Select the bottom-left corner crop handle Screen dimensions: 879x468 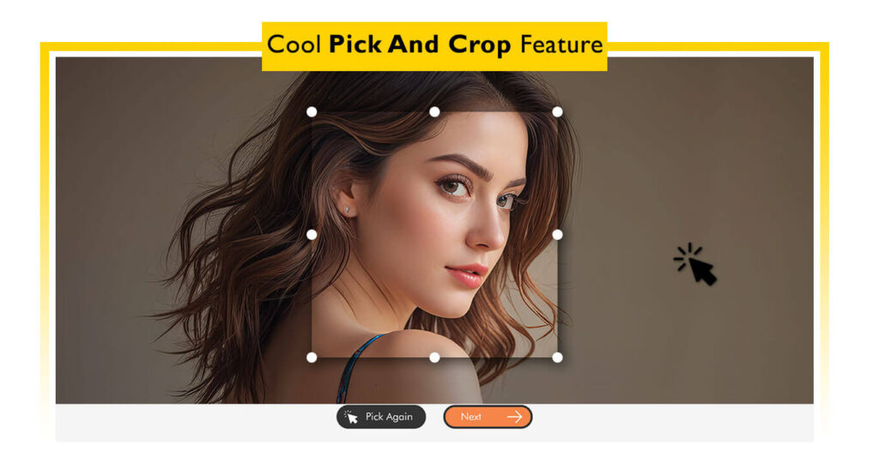[312, 357]
